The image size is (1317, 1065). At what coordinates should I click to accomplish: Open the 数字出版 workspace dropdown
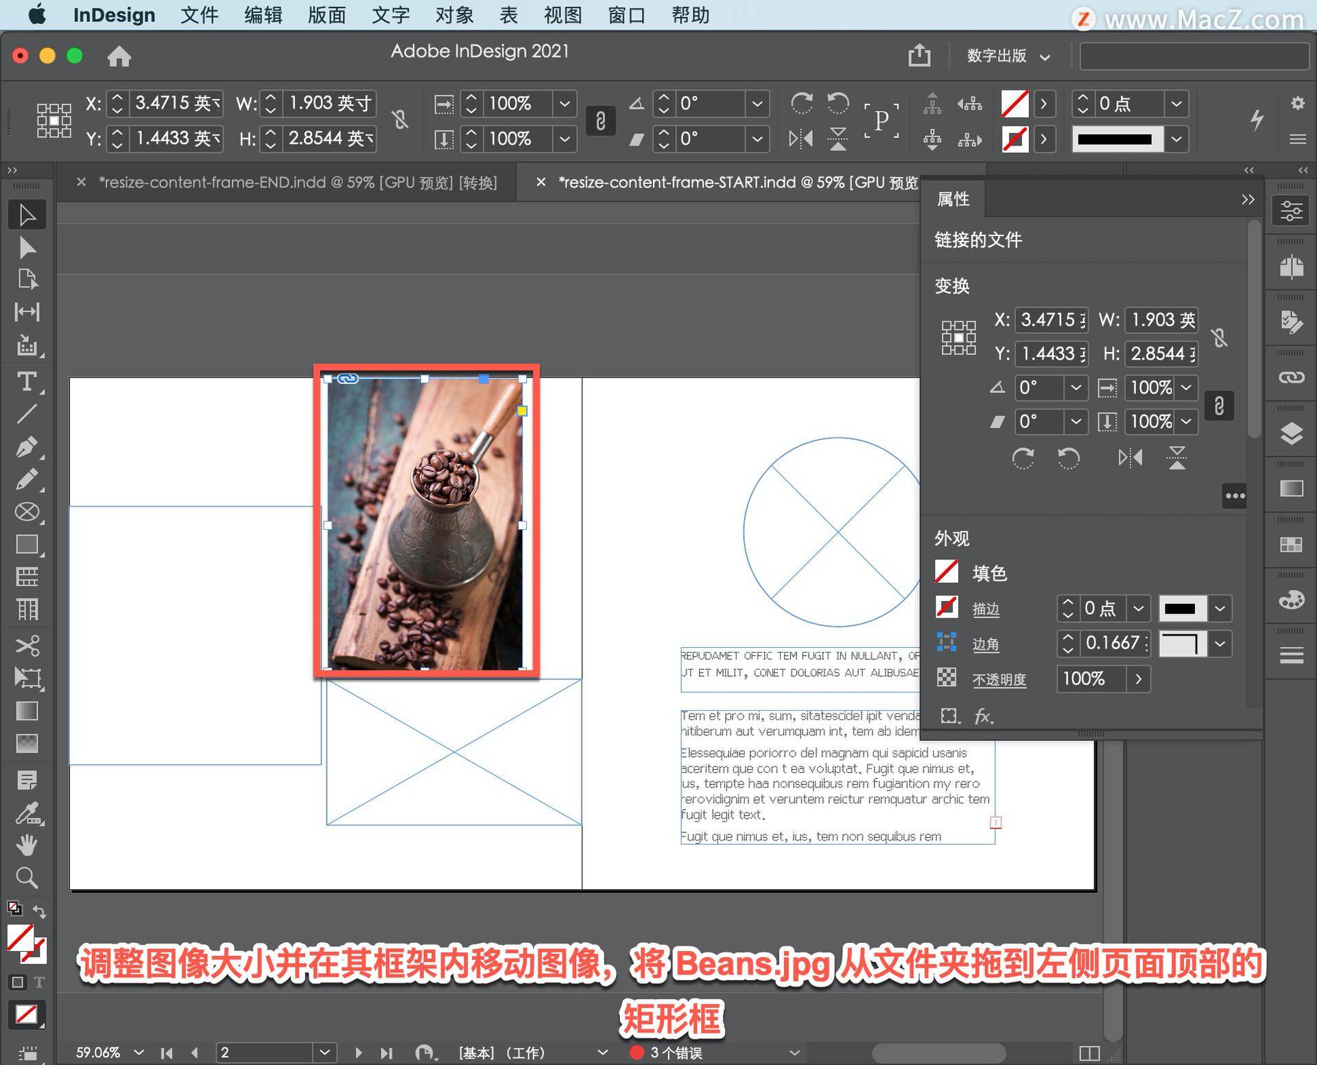1008,56
